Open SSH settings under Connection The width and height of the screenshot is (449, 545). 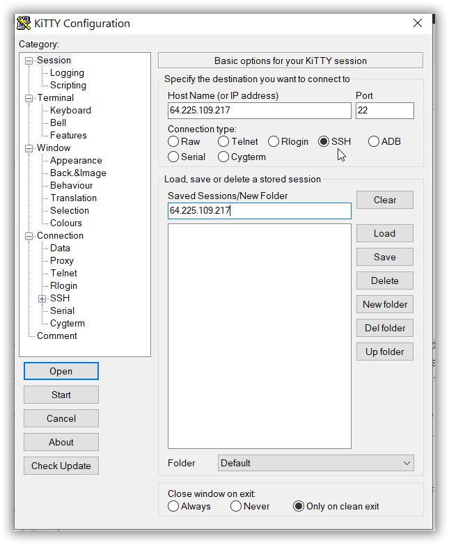click(x=60, y=298)
